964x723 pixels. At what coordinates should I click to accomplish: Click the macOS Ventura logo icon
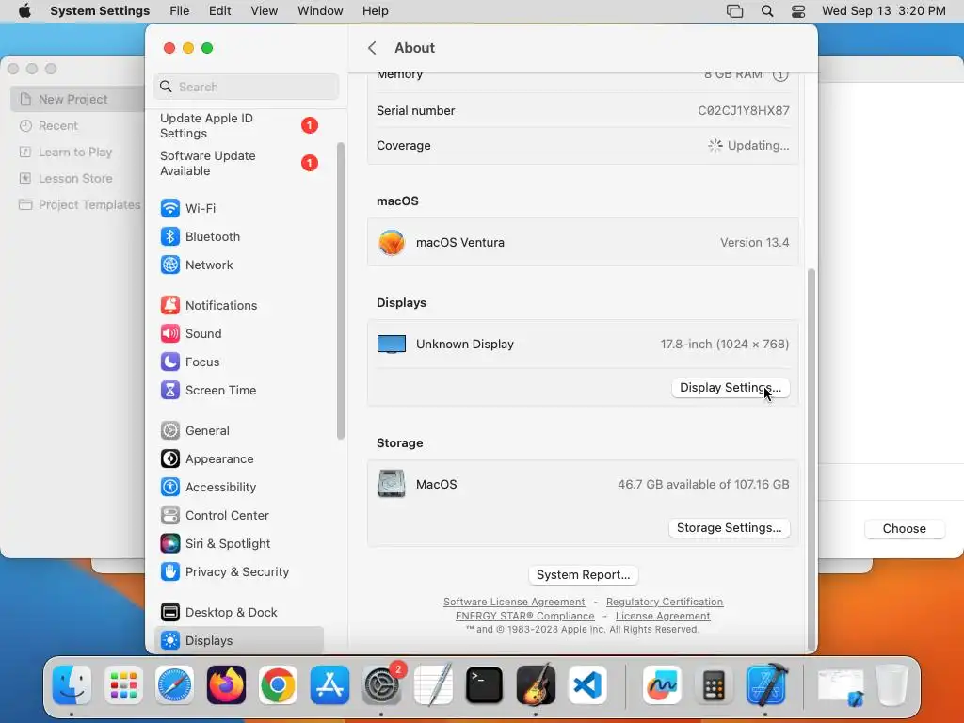pyautogui.click(x=392, y=242)
